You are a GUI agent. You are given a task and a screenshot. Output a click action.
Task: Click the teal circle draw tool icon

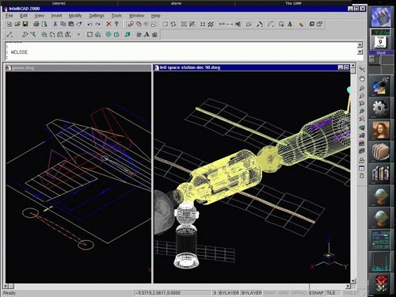(109, 35)
